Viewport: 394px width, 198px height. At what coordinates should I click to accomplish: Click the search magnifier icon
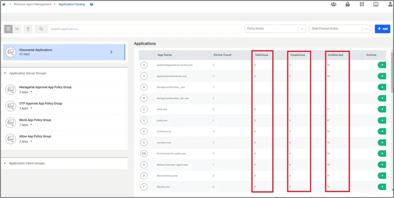(41, 29)
